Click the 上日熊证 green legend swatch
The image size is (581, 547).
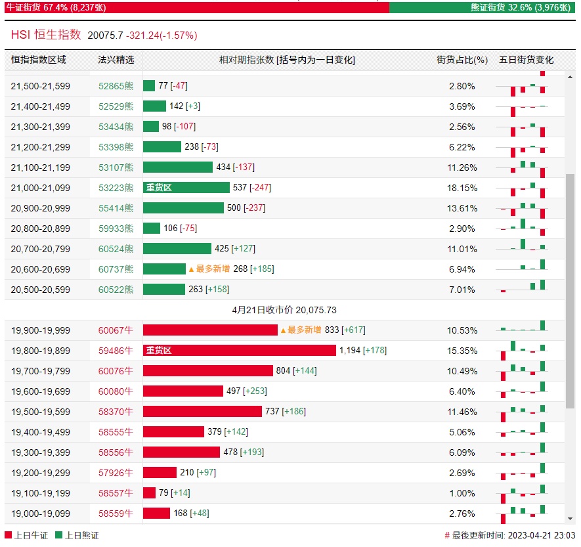point(58,535)
